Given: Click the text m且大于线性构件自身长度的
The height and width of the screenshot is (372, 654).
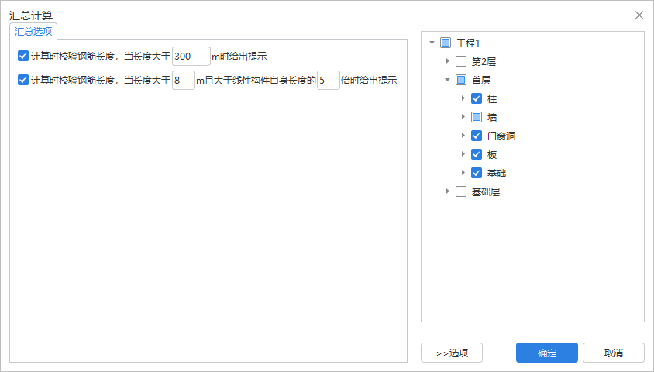Looking at the screenshot, I should [256, 80].
